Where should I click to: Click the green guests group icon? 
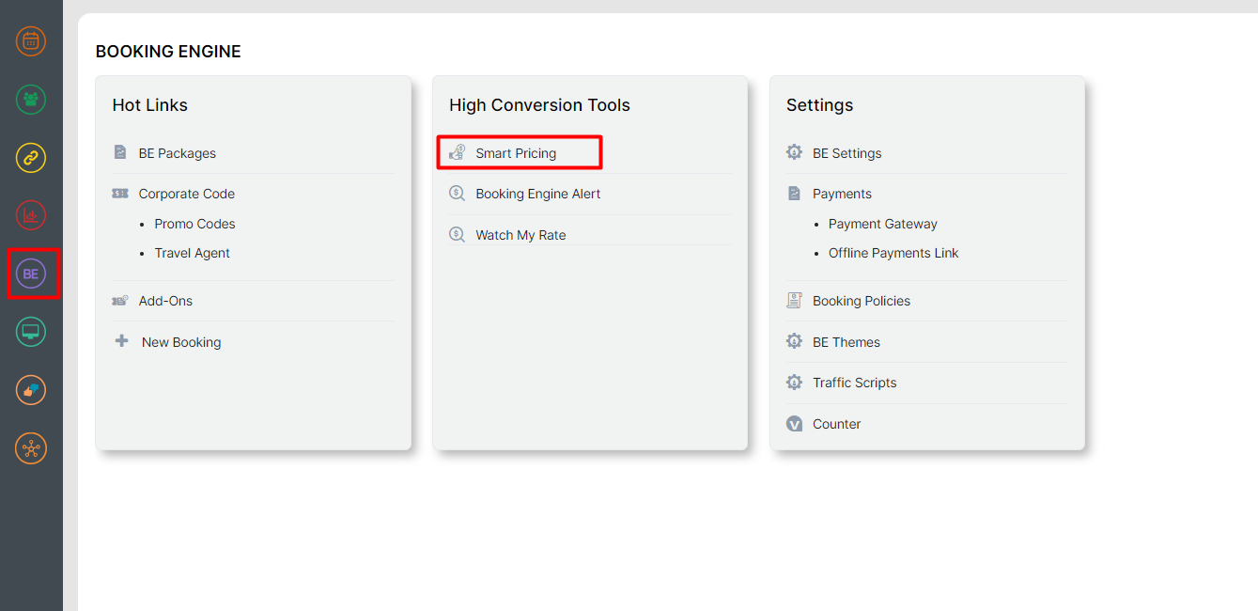pyautogui.click(x=31, y=100)
